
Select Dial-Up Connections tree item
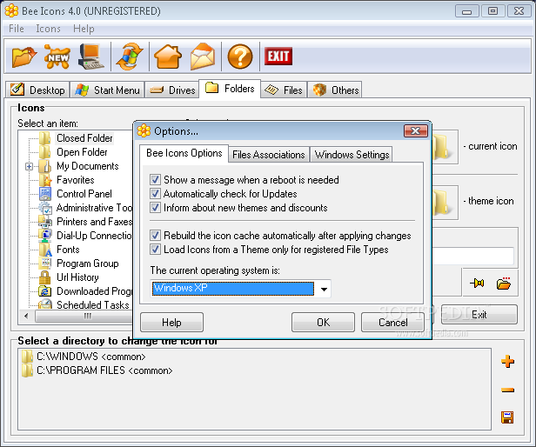[94, 236]
